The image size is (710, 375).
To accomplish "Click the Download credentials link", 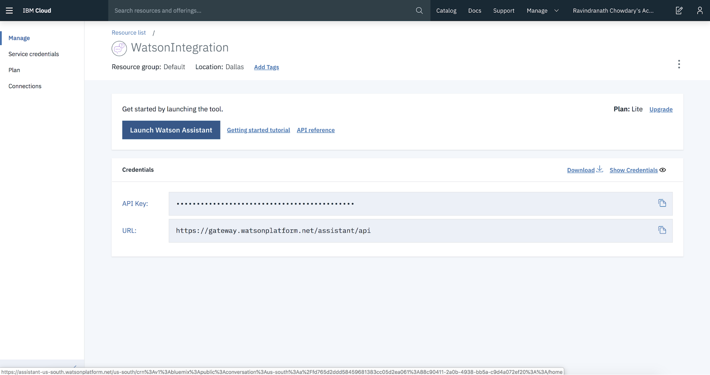I will pos(580,170).
